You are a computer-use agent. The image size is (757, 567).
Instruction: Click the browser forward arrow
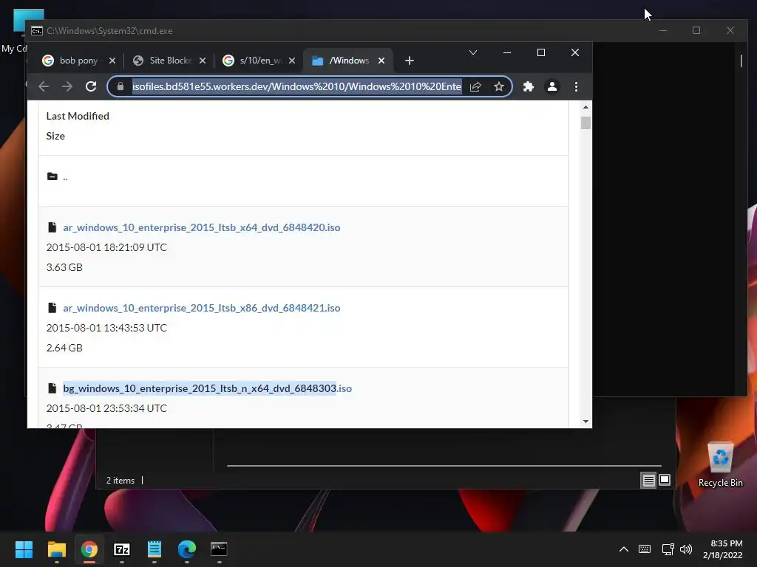point(67,87)
